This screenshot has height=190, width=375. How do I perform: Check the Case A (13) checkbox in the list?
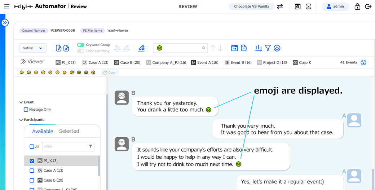click(32, 171)
